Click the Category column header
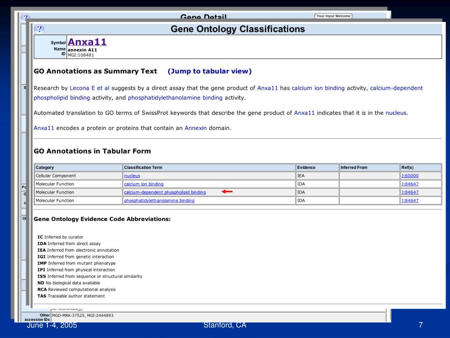450x338 pixels. pos(78,168)
